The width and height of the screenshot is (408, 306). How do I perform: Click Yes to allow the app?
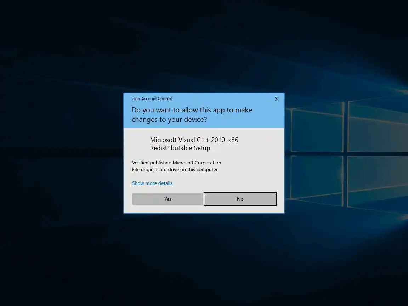tap(168, 199)
